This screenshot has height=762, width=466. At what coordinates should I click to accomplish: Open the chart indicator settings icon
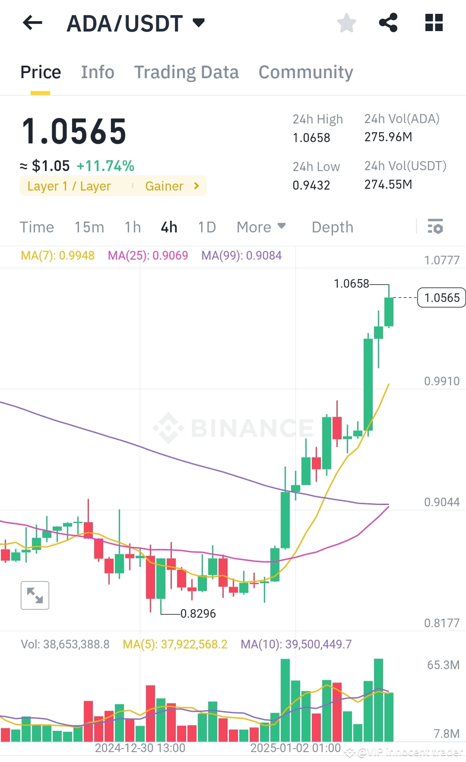coord(436,226)
